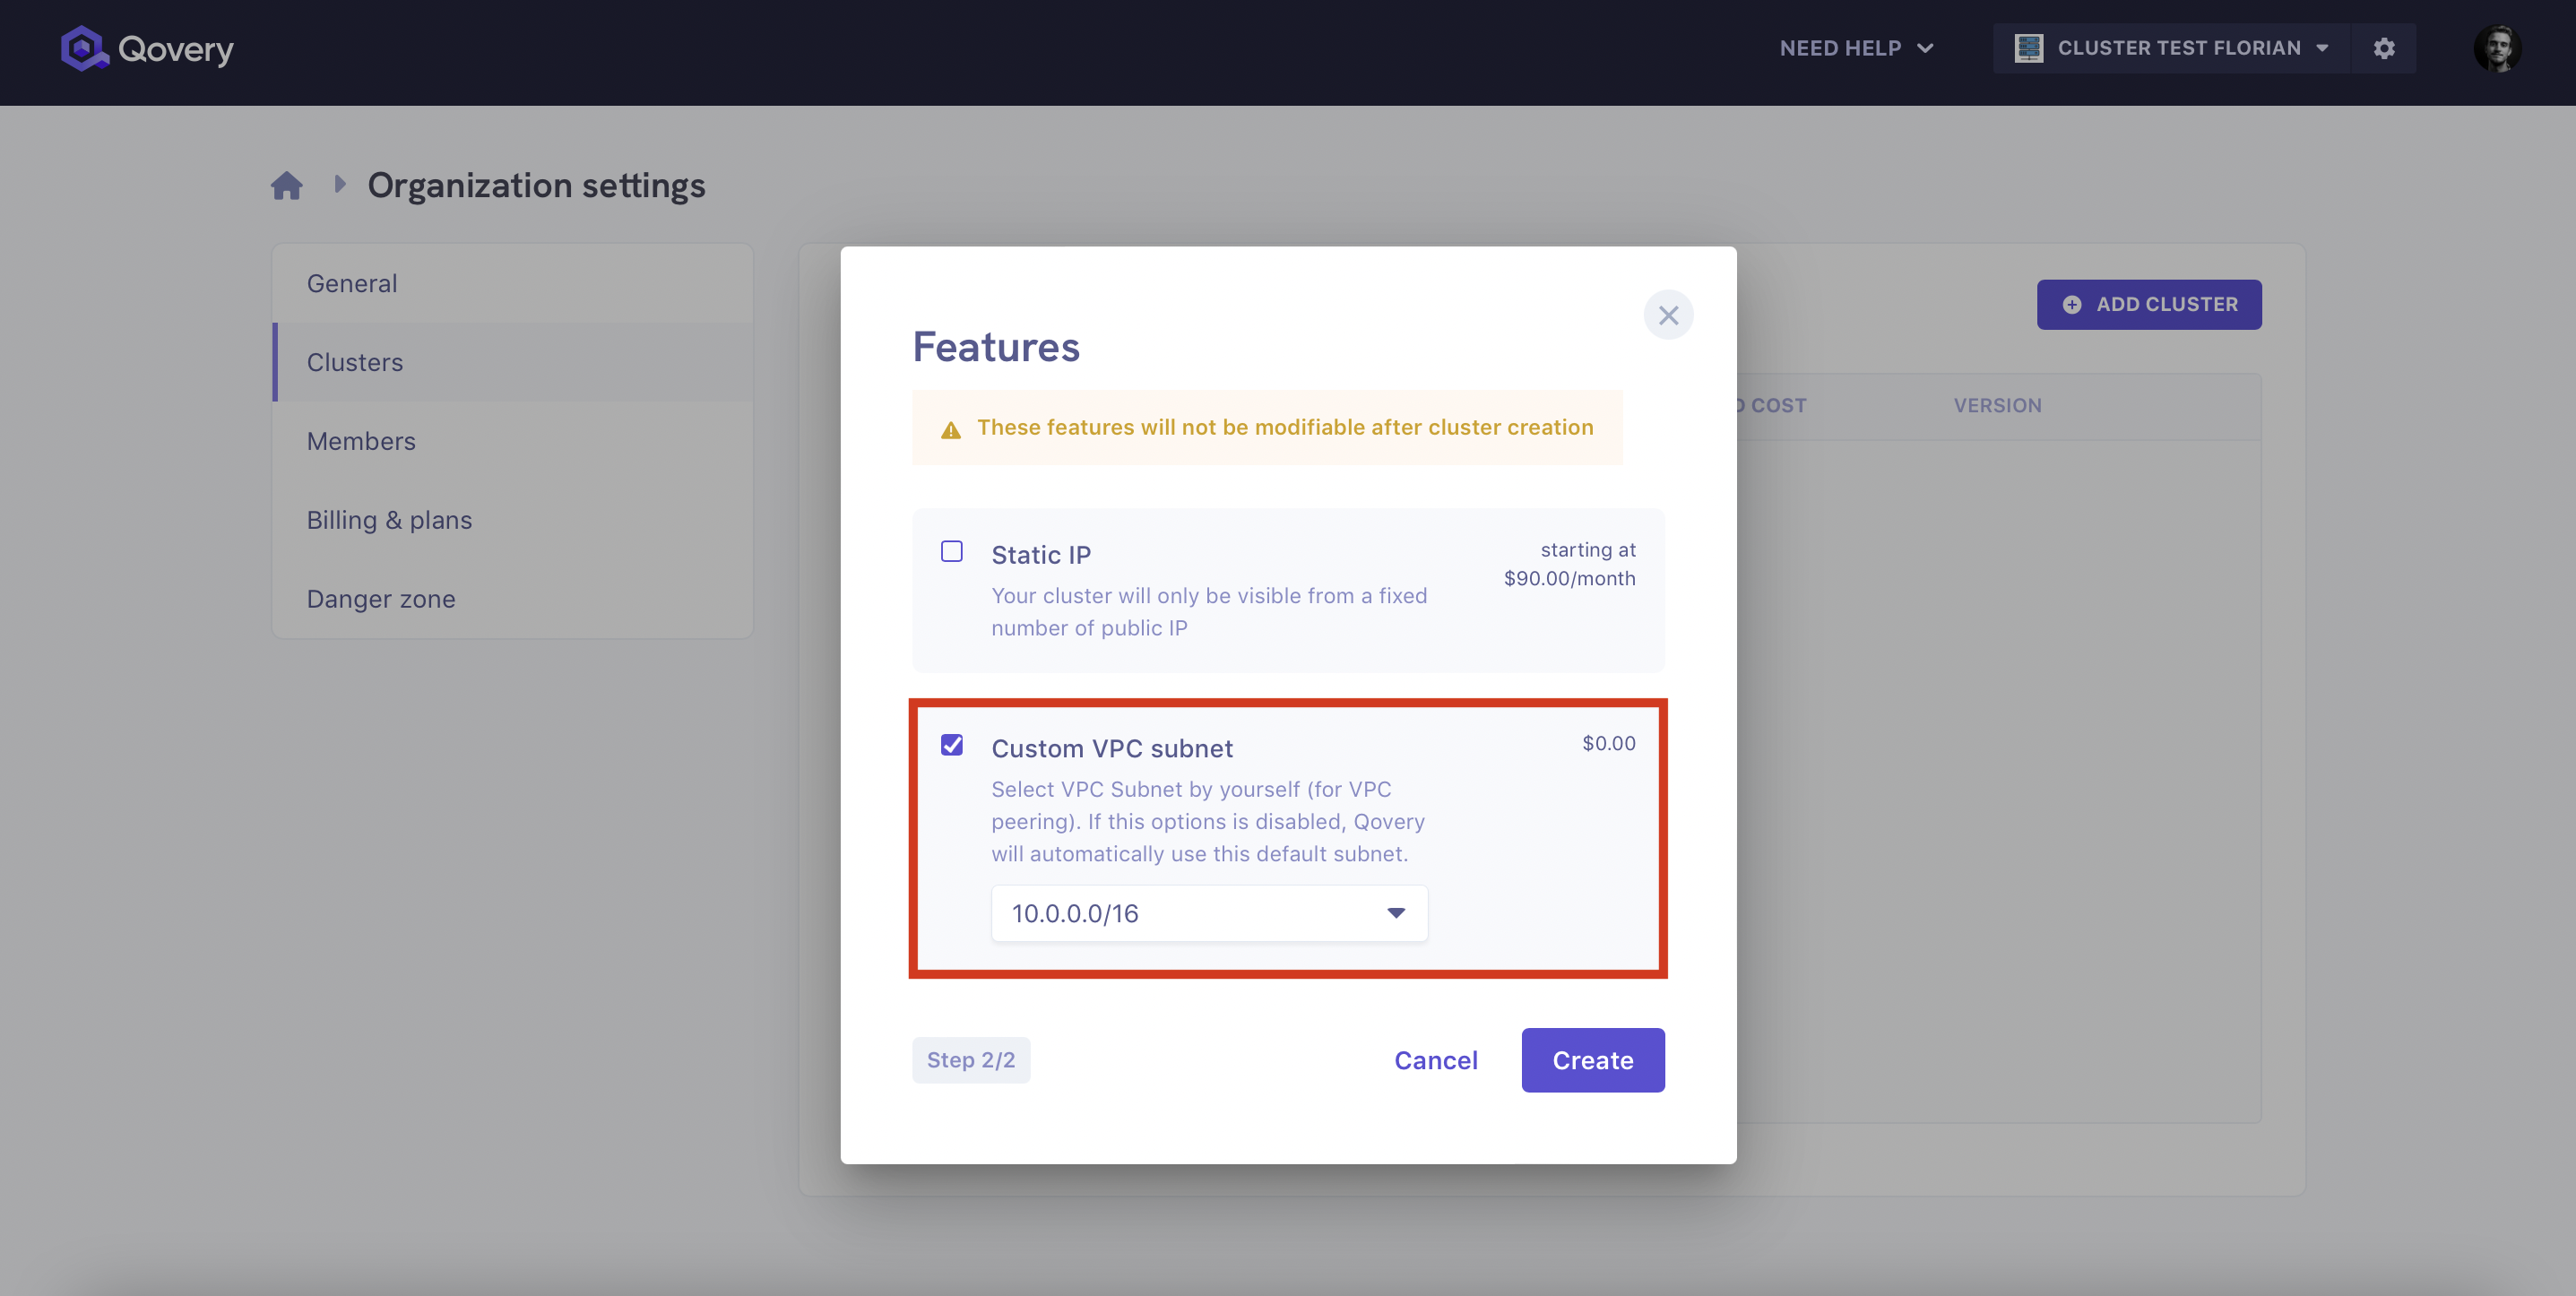Click the warning triangle icon in banner
The width and height of the screenshot is (2576, 1296).
click(951, 430)
